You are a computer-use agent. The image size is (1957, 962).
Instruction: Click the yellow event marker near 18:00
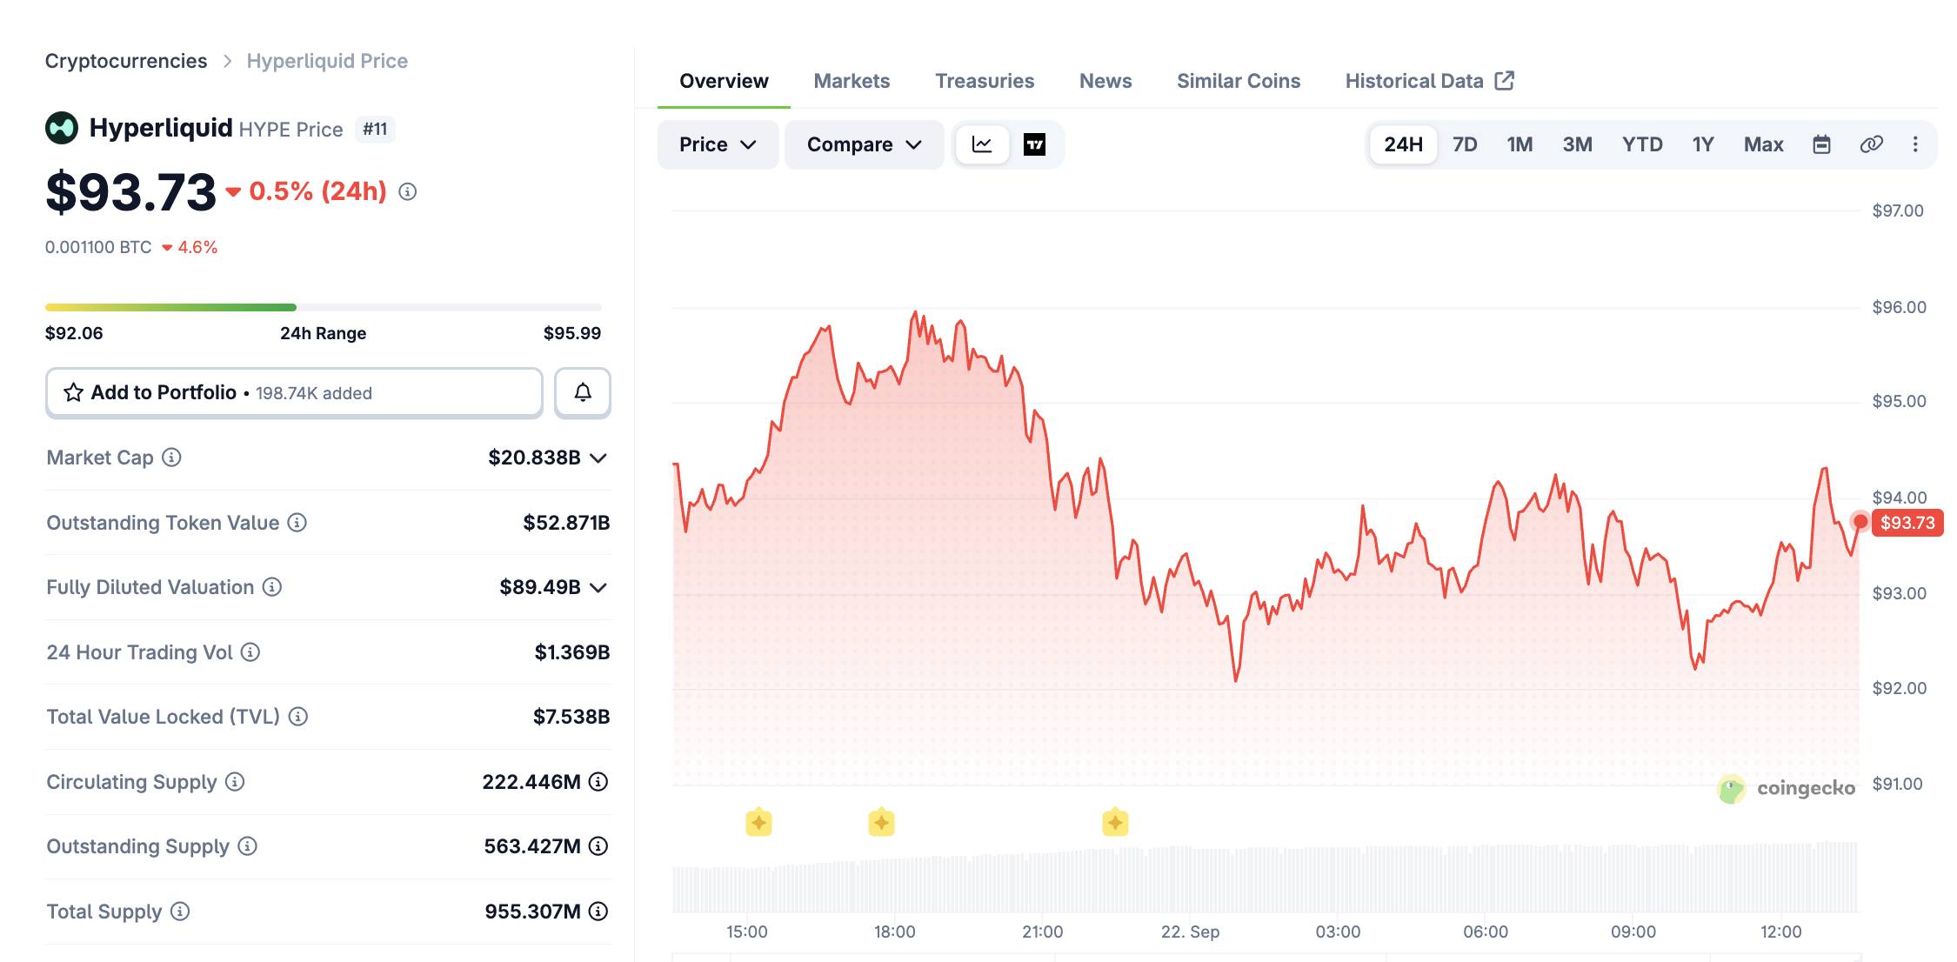[x=881, y=822]
